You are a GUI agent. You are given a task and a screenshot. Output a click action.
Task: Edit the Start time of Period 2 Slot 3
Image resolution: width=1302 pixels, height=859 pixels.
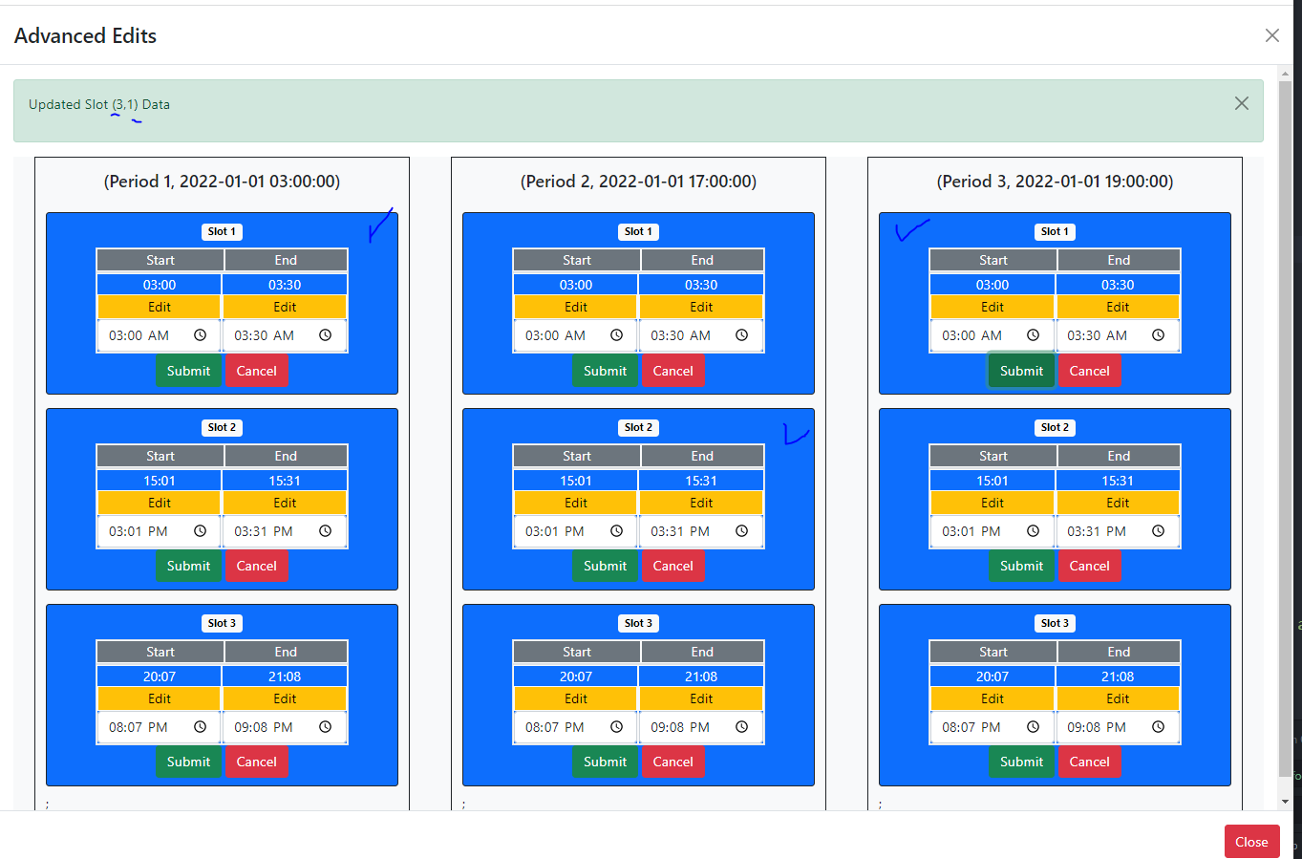click(576, 698)
